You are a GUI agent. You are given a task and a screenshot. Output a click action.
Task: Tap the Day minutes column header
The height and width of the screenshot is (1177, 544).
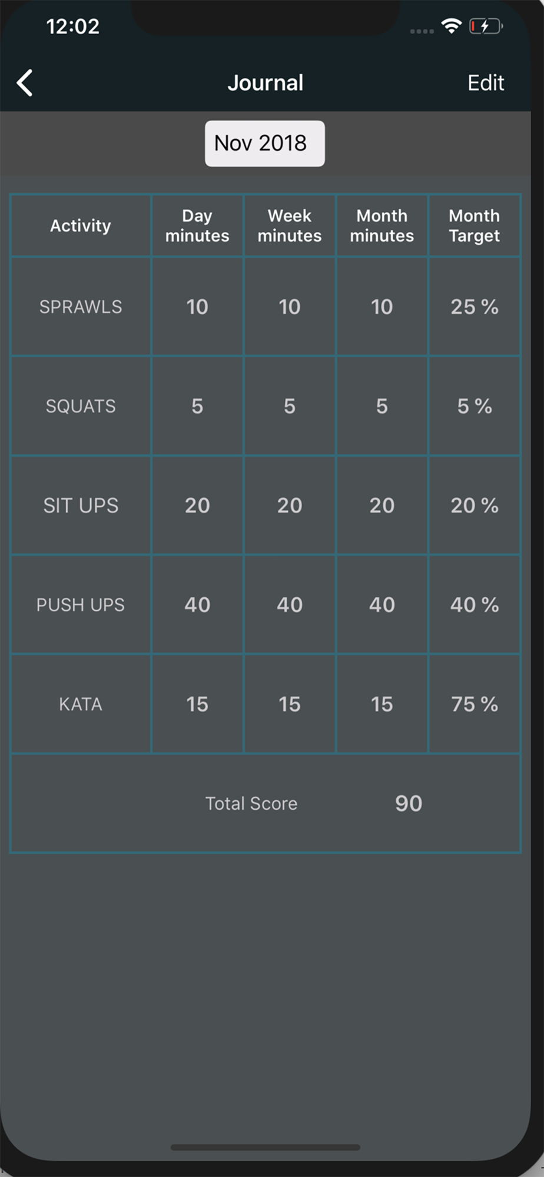197,225
